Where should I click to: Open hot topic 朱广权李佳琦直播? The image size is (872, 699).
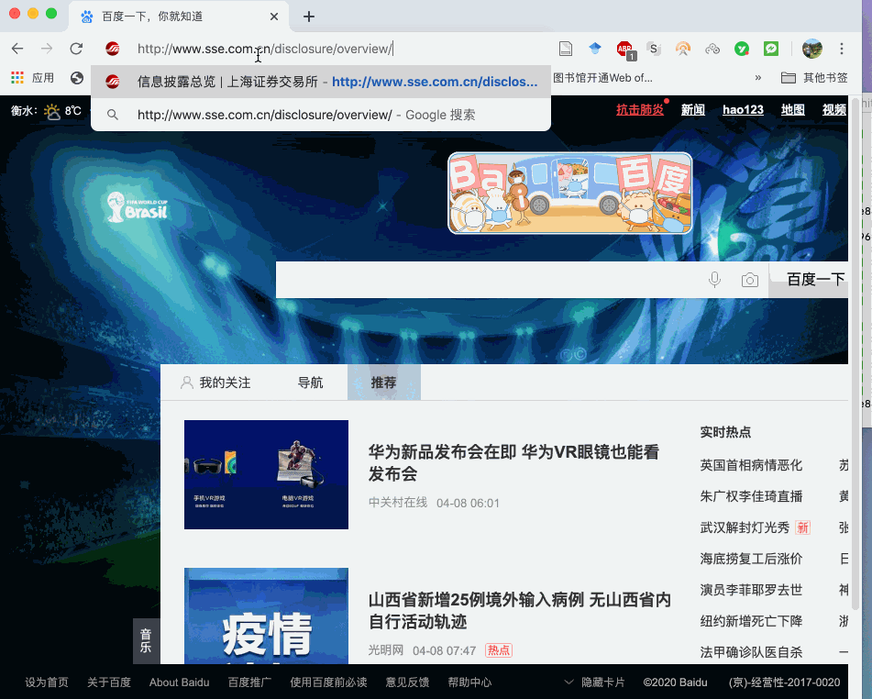751,496
